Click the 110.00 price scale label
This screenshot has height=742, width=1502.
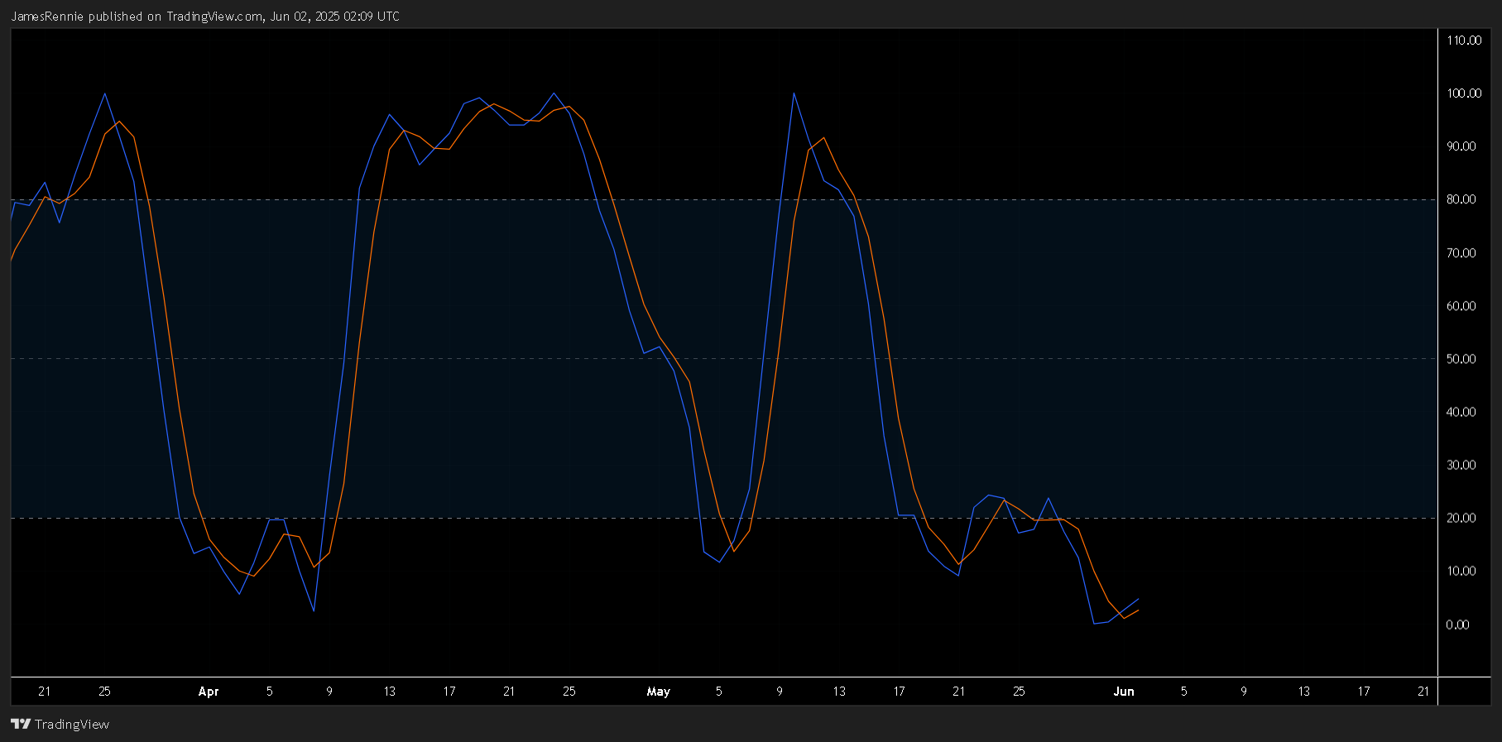point(1464,41)
